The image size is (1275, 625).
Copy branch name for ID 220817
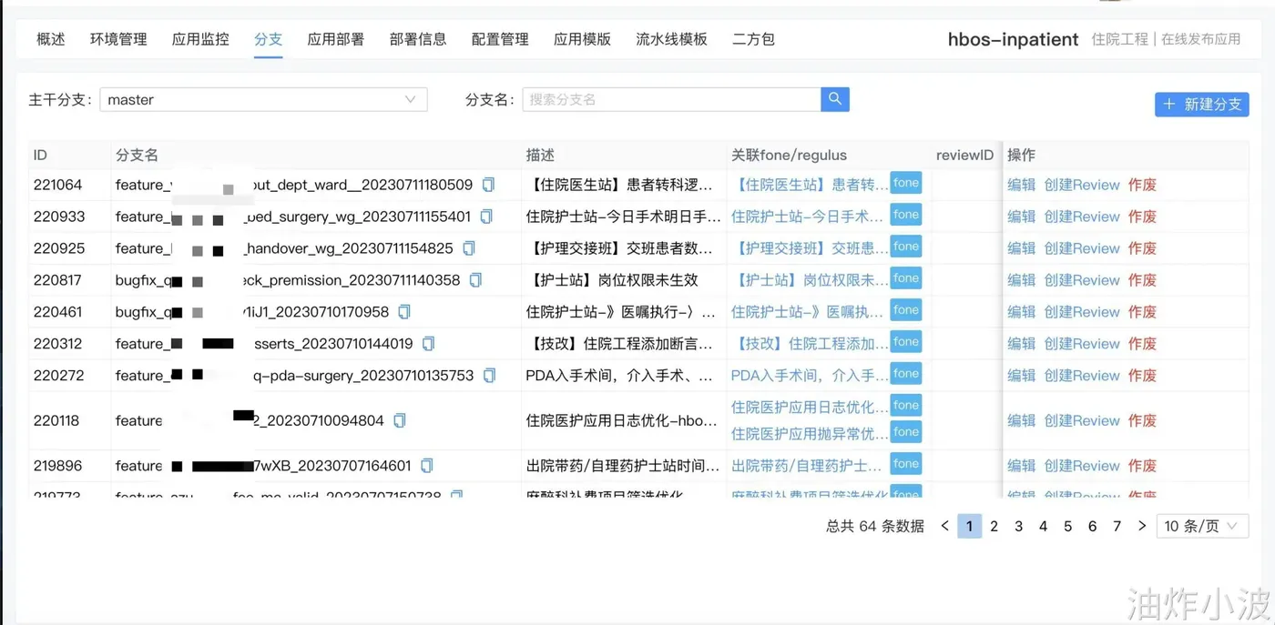point(475,280)
